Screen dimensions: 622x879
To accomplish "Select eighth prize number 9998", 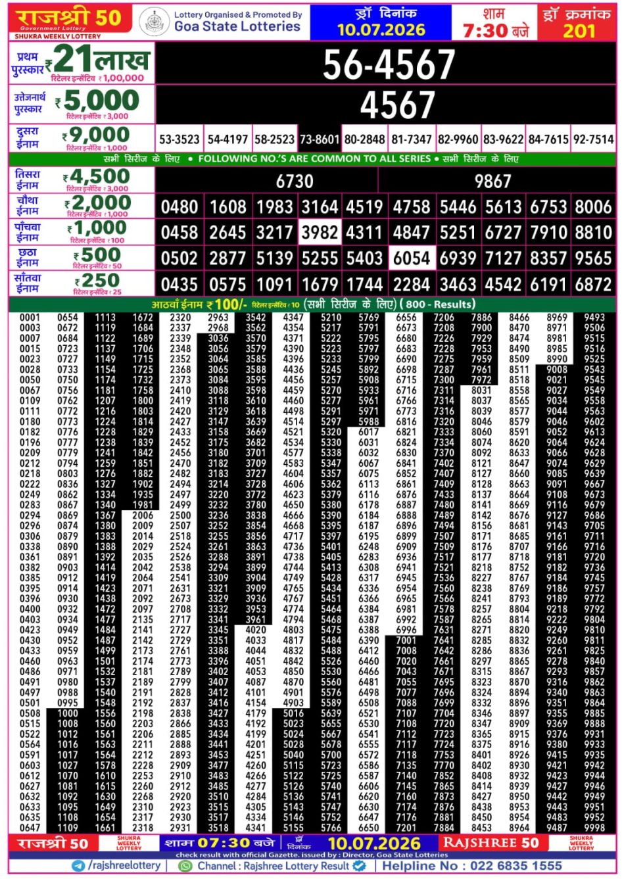I will (x=594, y=828).
